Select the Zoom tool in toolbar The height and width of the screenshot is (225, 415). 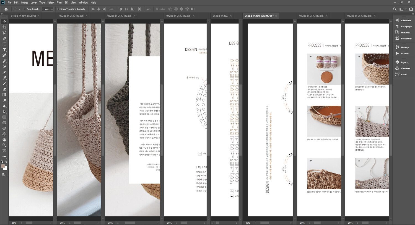click(4, 145)
